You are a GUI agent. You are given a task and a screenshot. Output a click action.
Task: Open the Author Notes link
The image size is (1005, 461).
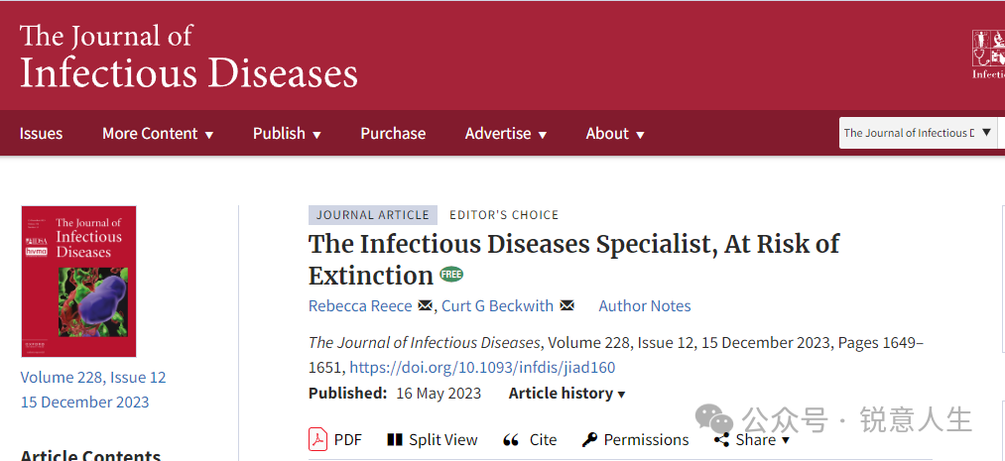[x=645, y=305]
